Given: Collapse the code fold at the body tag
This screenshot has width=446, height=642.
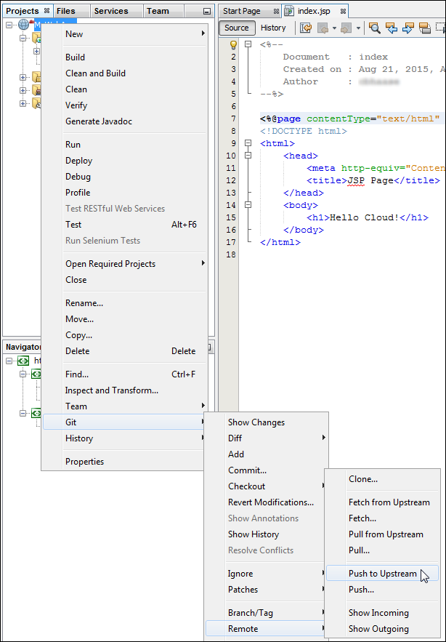Looking at the screenshot, I should (248, 205).
